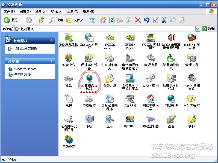218x163 pixels.
Task: Click the refresh toolbar icon
Action: coord(112,20)
